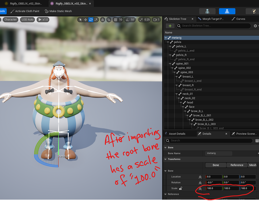Screen dimensions: 259x201
Task: Select neck_02 bone
Action: 190,98
